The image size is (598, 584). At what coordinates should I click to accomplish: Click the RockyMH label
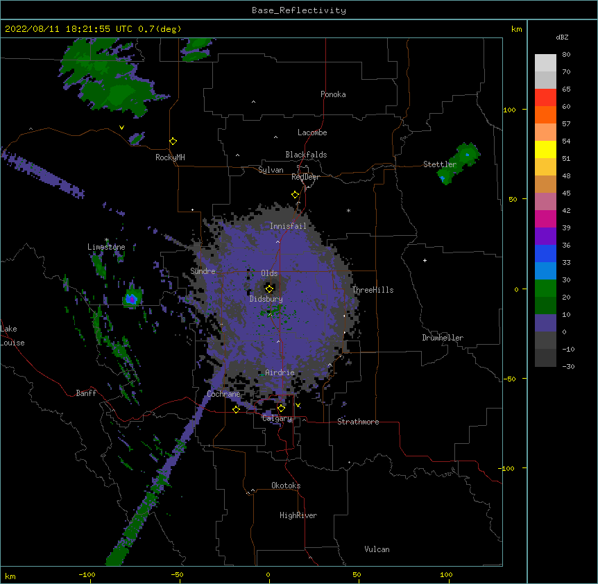(x=170, y=157)
